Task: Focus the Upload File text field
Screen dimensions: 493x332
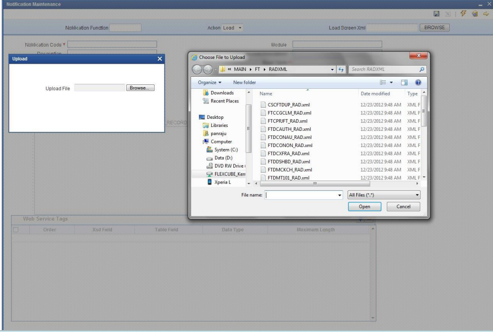Action: [100, 88]
